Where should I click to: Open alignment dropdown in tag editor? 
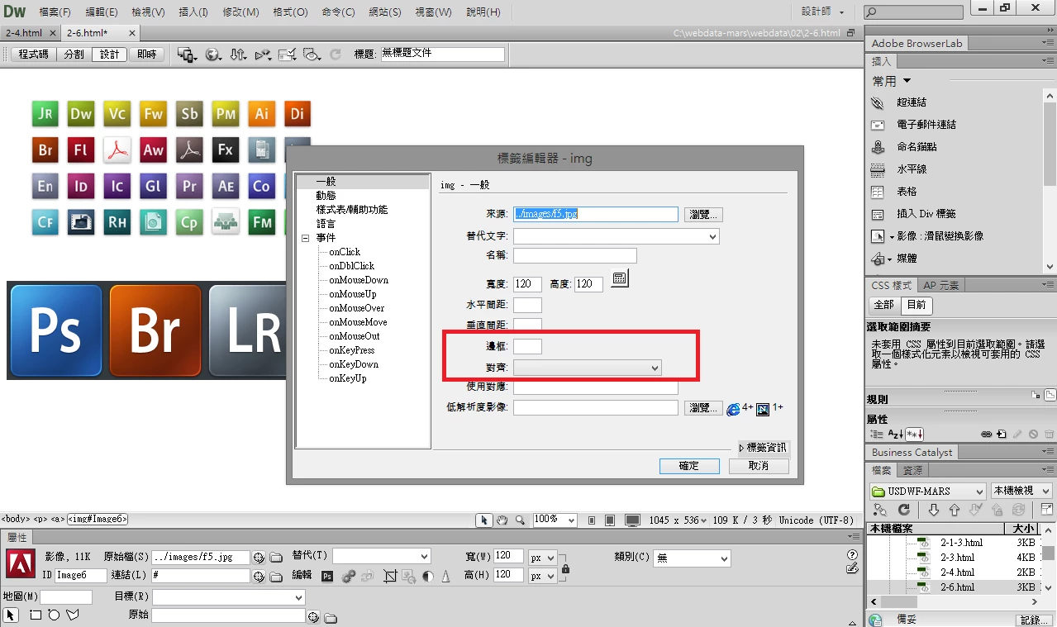point(588,368)
